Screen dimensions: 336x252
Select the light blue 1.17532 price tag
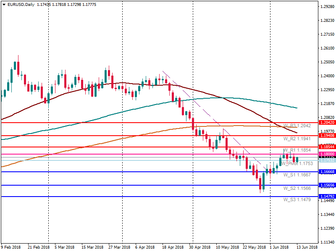[326, 160]
